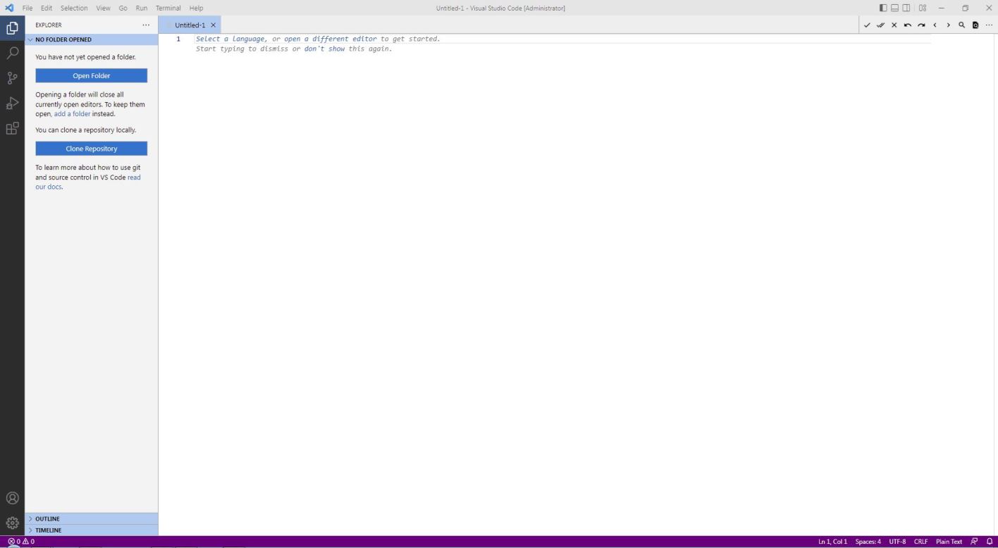Viewport: 998px width, 548px height.
Task: Select the Untitled-1 editor tab
Action: [x=190, y=25]
